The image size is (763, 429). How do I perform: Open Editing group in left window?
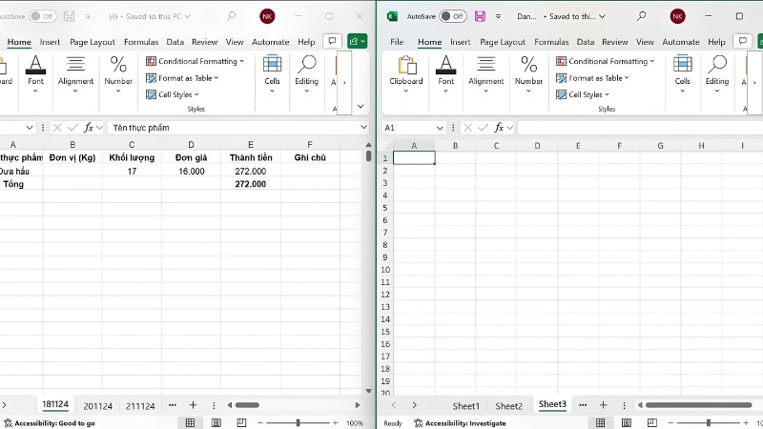point(306,74)
